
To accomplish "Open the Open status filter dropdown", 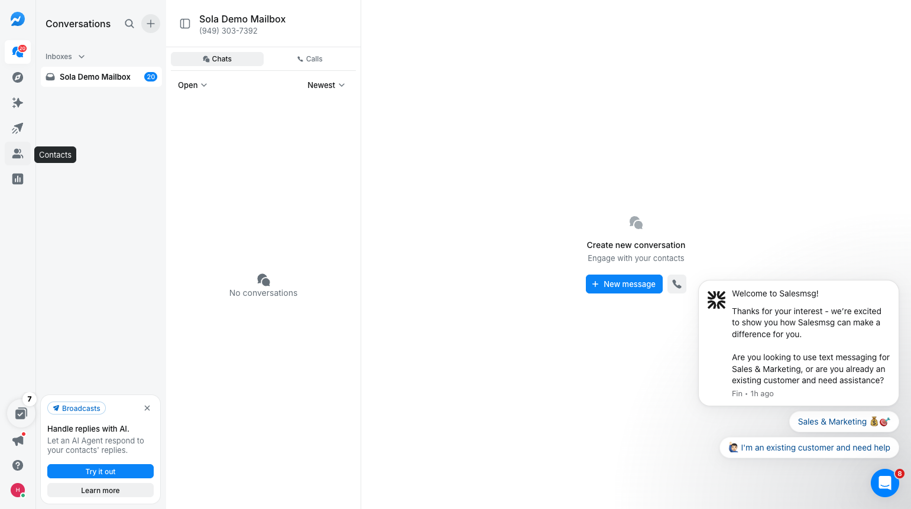I will click(193, 85).
